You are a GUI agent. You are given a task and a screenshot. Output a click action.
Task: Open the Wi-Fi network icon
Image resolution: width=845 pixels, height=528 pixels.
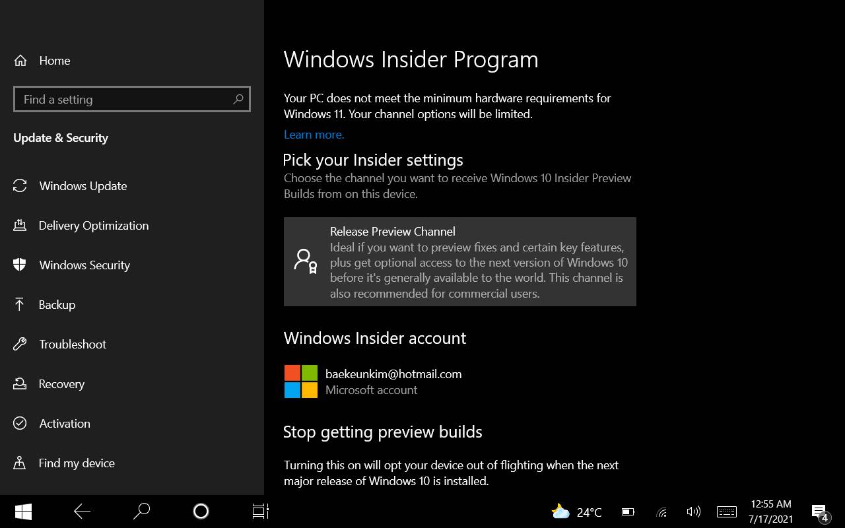tap(662, 512)
